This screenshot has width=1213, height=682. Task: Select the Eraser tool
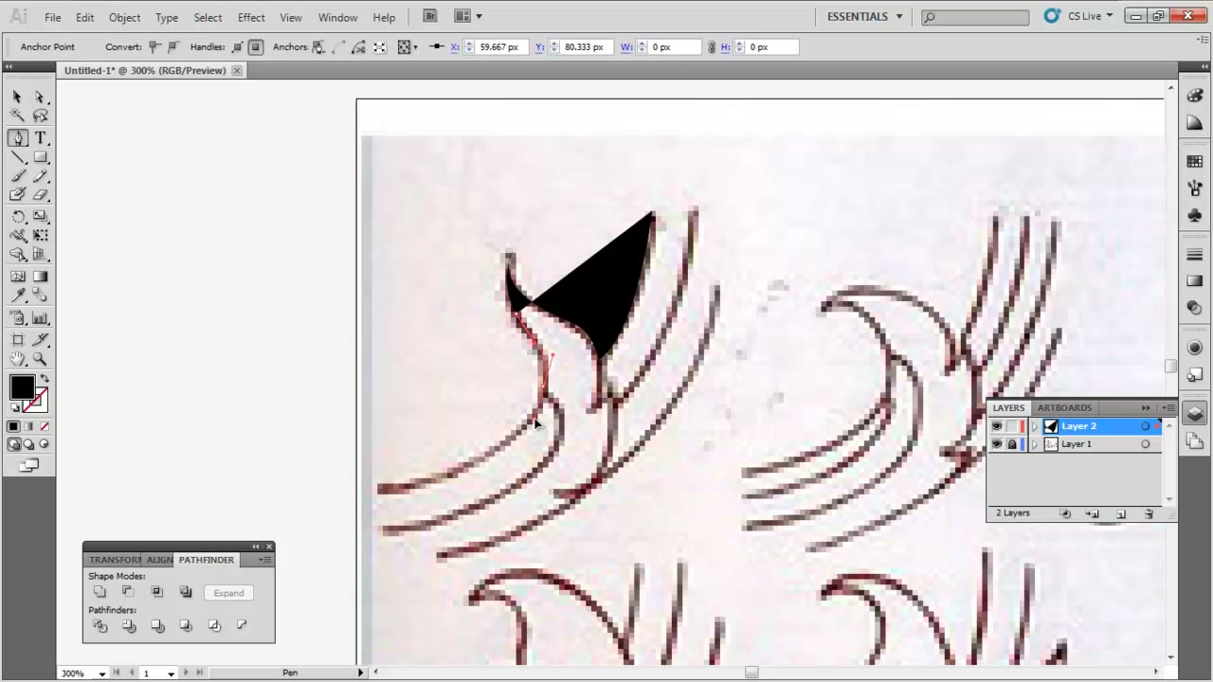[40, 195]
